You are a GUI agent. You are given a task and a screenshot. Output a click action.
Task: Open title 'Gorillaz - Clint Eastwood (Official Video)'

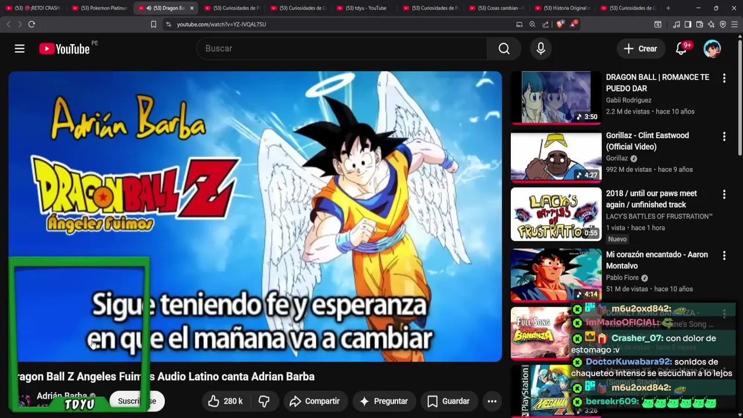(x=647, y=141)
